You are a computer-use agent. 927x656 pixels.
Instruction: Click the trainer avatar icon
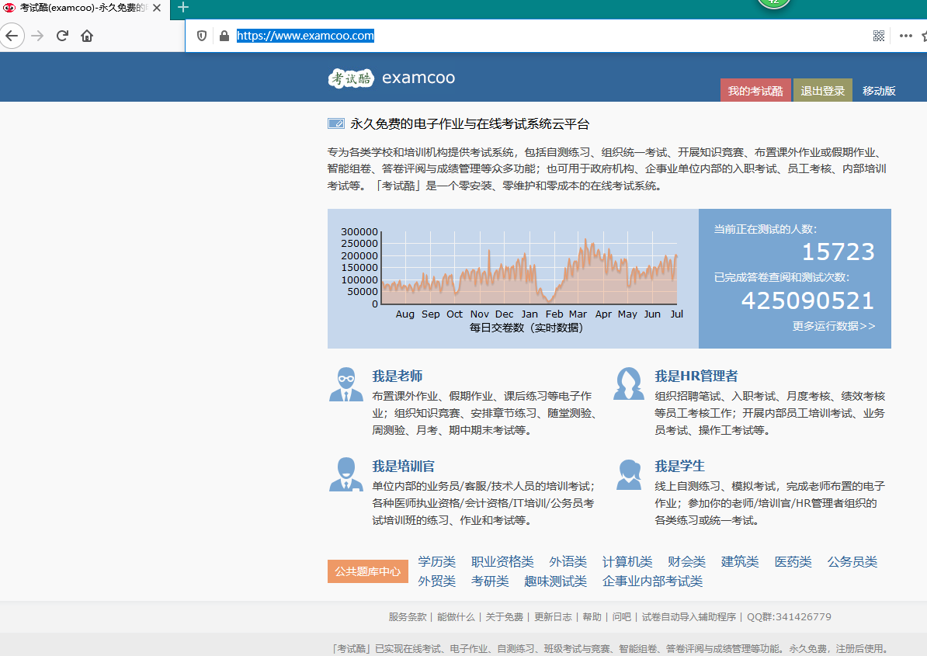click(346, 474)
